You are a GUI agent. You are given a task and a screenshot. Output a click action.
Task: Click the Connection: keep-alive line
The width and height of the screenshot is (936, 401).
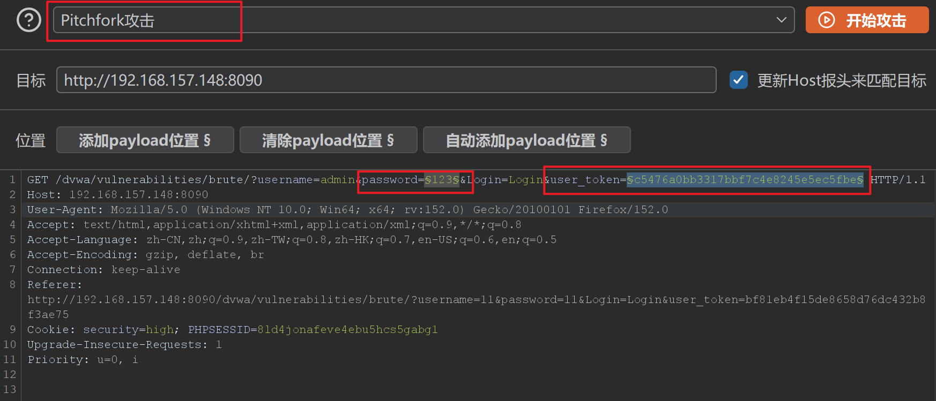tap(103, 270)
